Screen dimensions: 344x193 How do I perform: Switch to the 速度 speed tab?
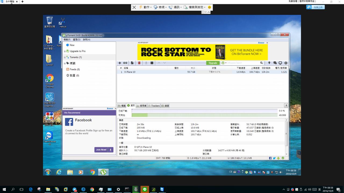point(165,106)
